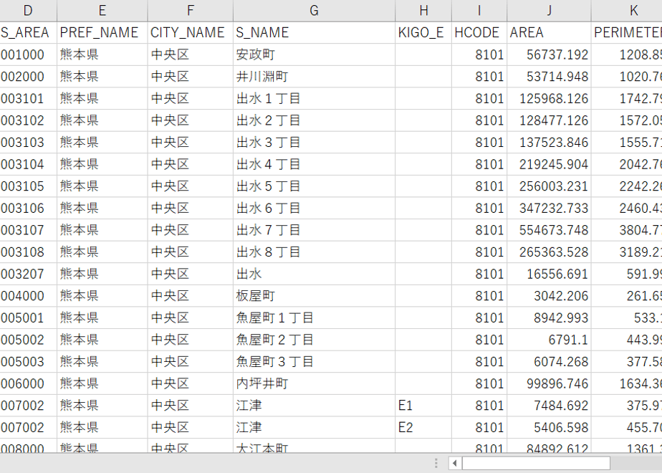Click cell containing 魚屋町２丁目
This screenshot has height=473, width=662.
(314, 340)
